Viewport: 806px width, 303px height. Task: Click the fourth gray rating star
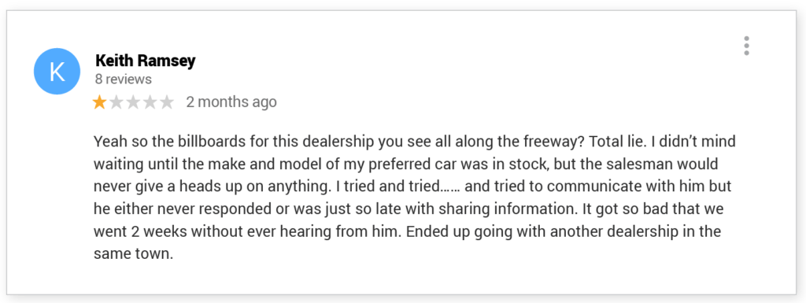(150, 102)
